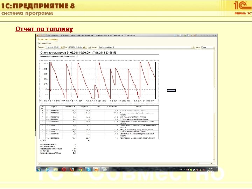The width and height of the screenshot is (252, 189).
Task: Click the taskbar clock
Action: click(211, 169)
